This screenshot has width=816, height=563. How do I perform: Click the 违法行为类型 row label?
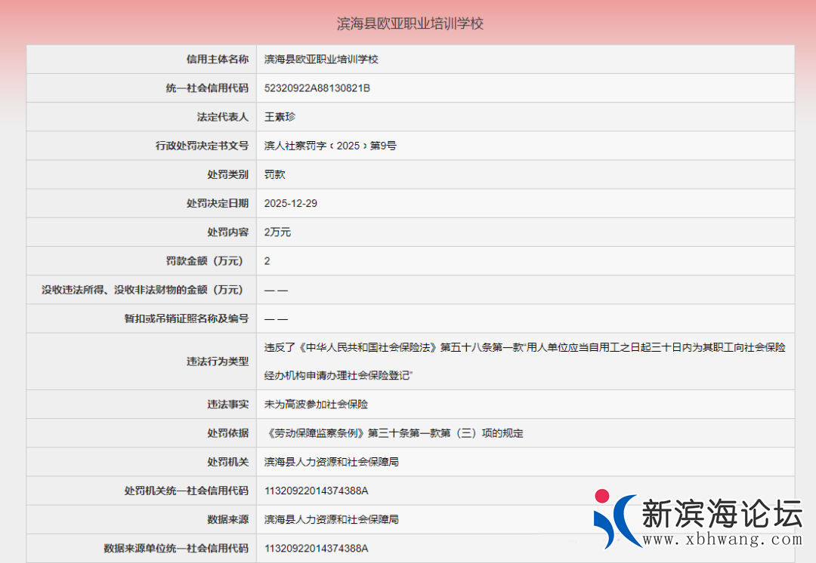[218, 361]
